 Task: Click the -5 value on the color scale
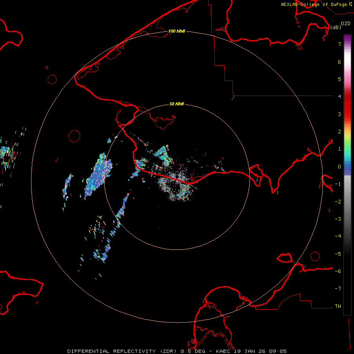[338, 254]
